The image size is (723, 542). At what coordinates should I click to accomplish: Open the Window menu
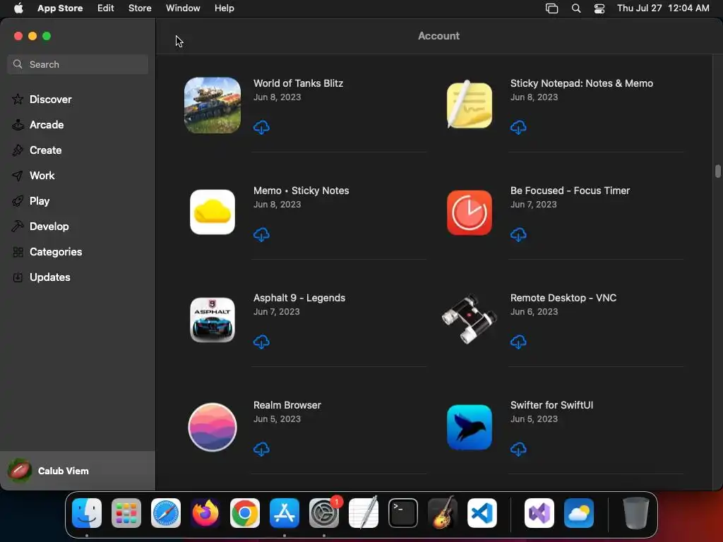[183, 8]
